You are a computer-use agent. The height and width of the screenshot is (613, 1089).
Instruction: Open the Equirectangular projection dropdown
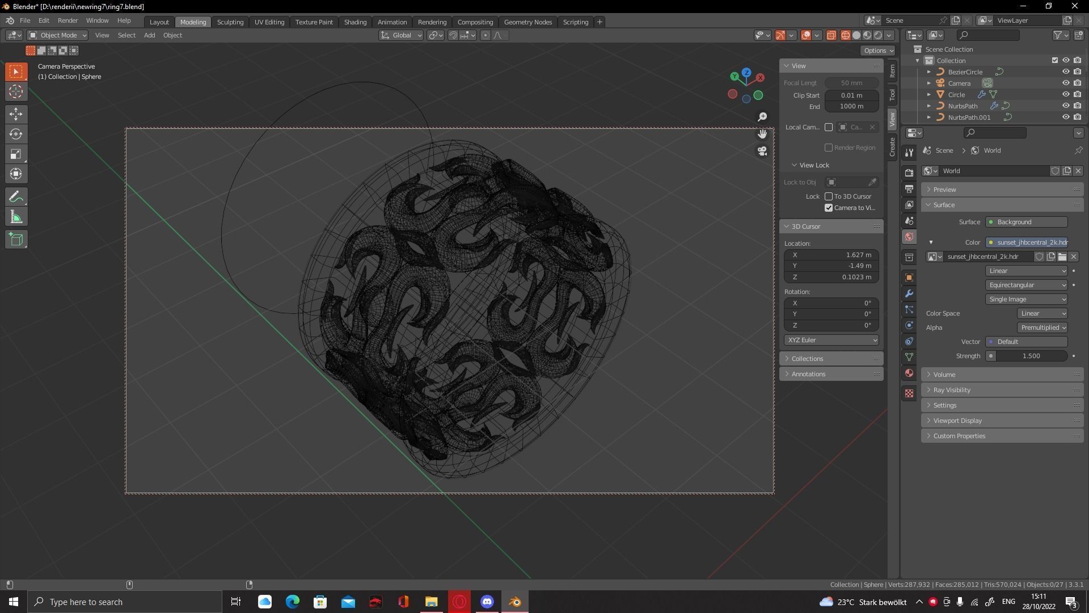[1027, 285]
